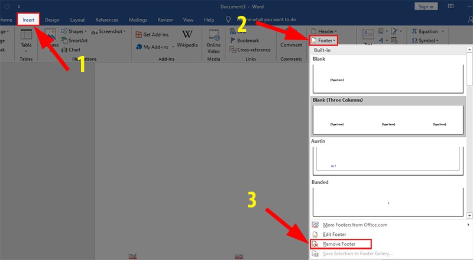Viewport: 473px width, 260px height.
Task: Click the Chart icon
Action: 64,50
